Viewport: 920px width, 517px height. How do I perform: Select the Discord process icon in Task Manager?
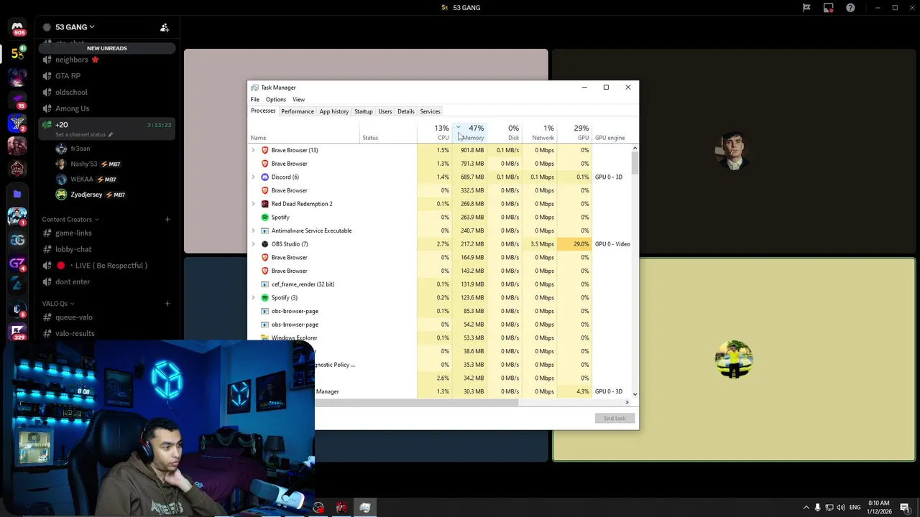coord(264,177)
